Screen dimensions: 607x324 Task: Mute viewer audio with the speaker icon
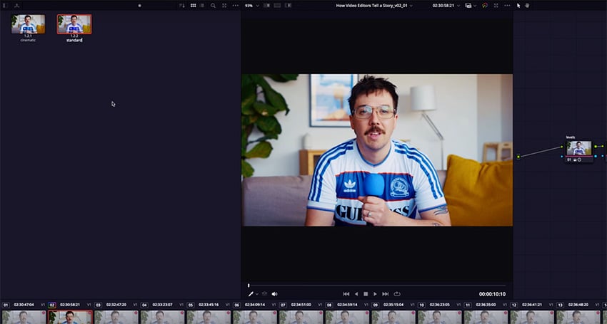tap(274, 294)
